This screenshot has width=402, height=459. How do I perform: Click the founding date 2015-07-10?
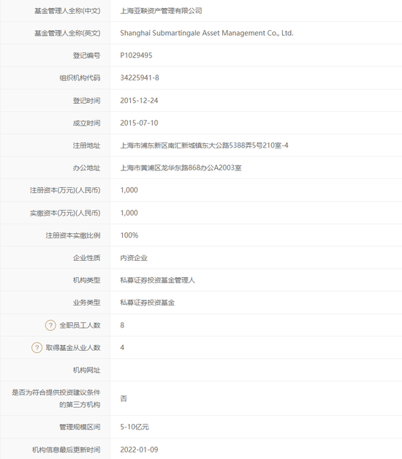point(139,123)
